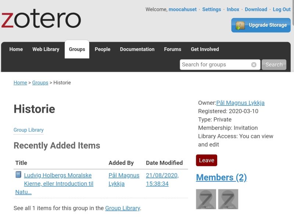This screenshot has width=294, height=219.
Task: Click the Title column header
Action: coord(21,163)
